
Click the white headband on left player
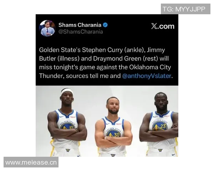(x=67, y=91)
